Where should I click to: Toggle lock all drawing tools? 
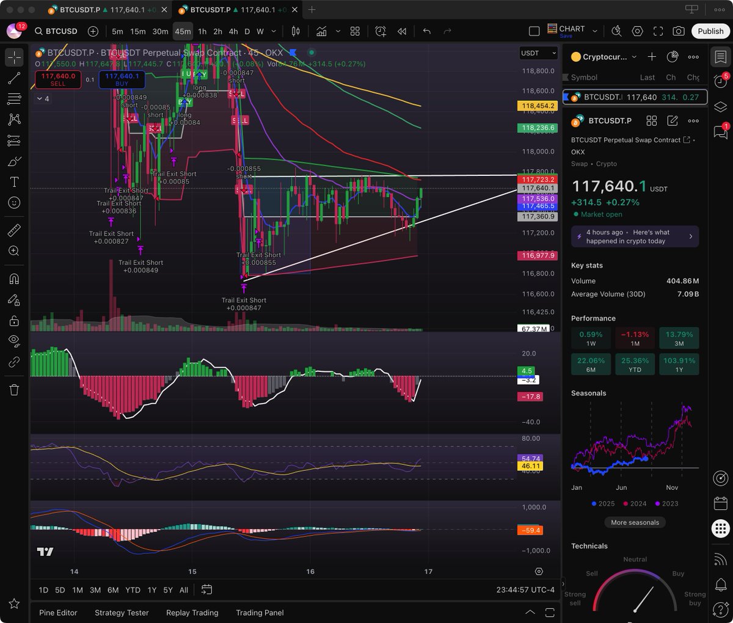click(14, 321)
